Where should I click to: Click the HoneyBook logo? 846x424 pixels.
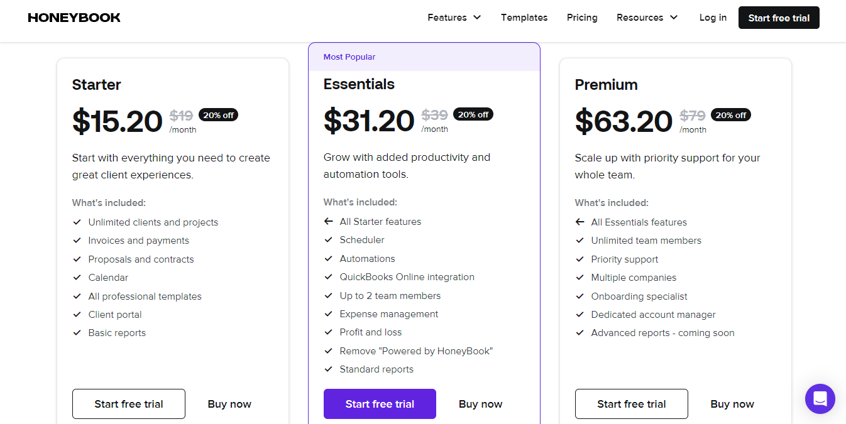pos(74,18)
